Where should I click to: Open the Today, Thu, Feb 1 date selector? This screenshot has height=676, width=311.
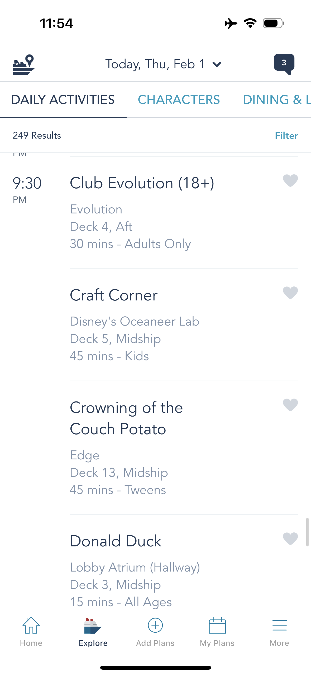(x=155, y=64)
